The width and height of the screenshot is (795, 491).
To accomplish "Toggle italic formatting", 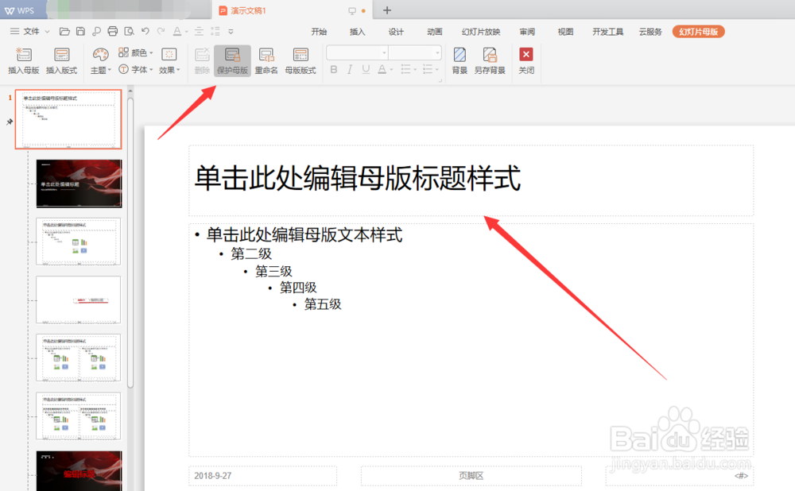I will click(x=349, y=69).
